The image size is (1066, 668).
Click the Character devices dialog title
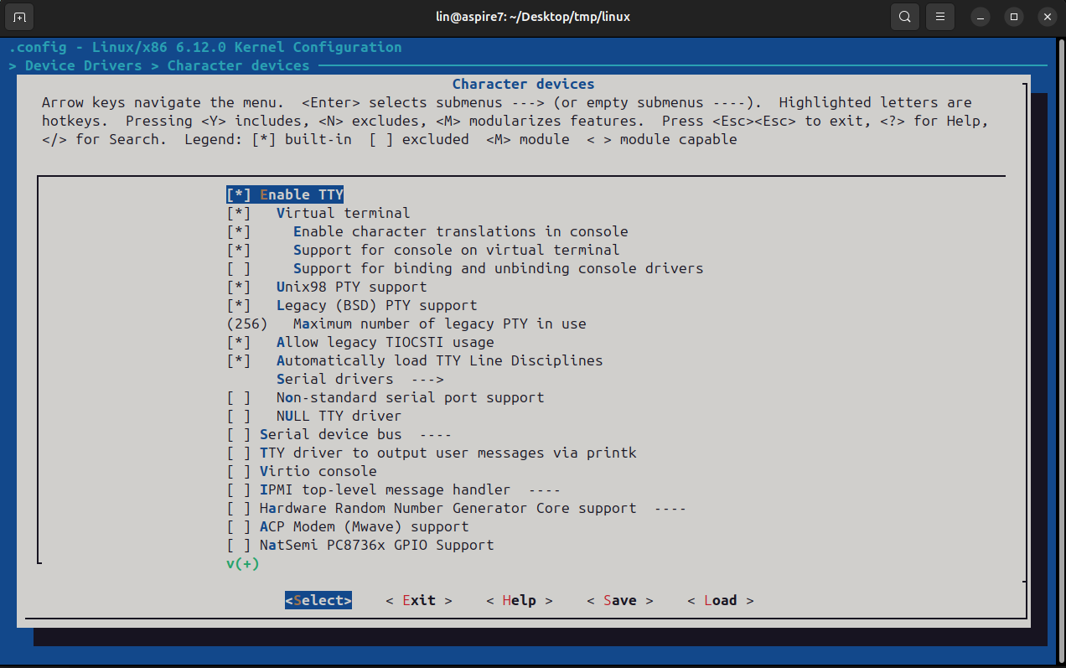[524, 84]
